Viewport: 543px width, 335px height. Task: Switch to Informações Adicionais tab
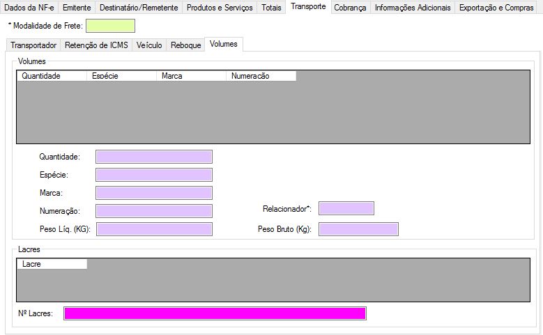[x=413, y=7]
